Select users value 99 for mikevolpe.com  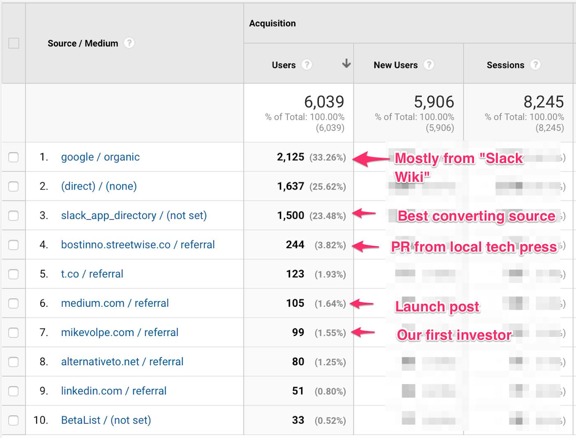coord(298,332)
